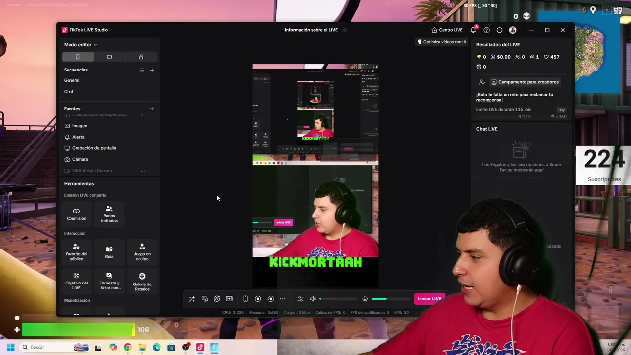Open the Galería de Regalos tool
The image size is (631, 355).
(x=142, y=281)
